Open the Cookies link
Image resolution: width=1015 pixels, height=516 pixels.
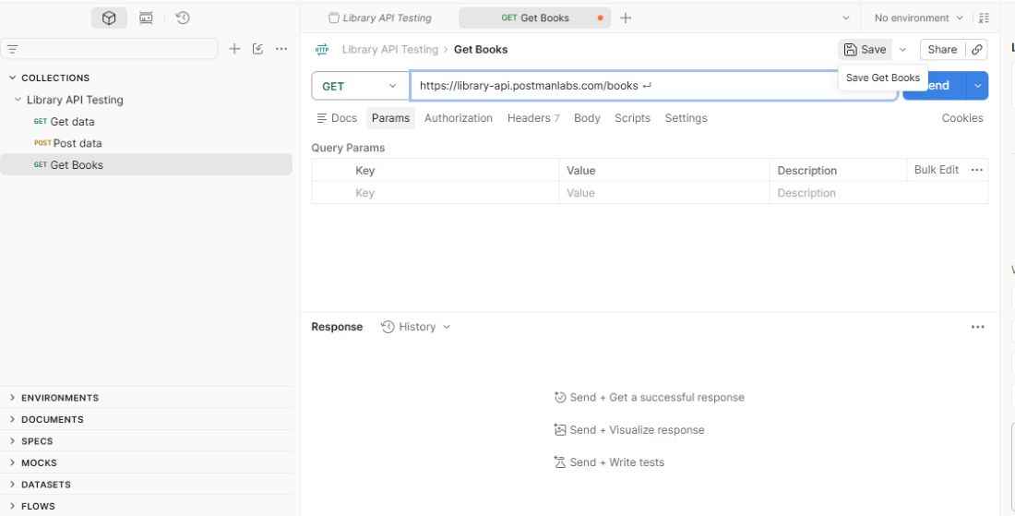pyautogui.click(x=962, y=118)
